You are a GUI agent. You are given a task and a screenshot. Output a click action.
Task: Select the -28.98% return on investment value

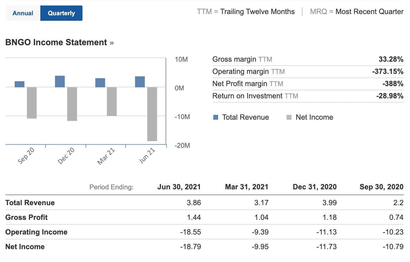coord(390,96)
